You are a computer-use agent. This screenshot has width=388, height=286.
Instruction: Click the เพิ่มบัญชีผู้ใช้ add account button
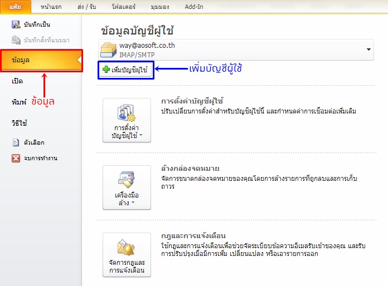point(126,70)
